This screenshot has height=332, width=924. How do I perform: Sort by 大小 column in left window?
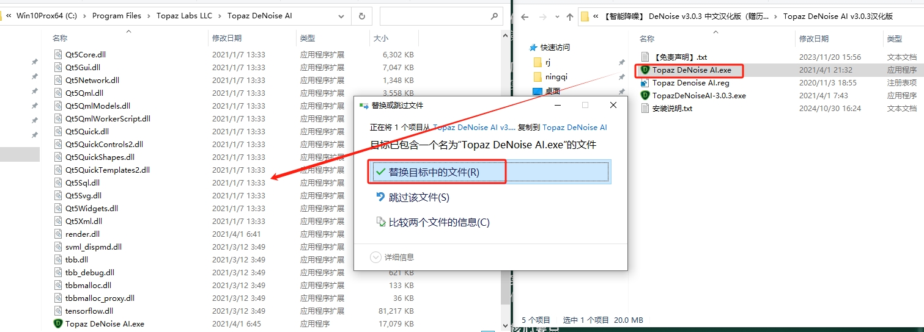(380, 38)
